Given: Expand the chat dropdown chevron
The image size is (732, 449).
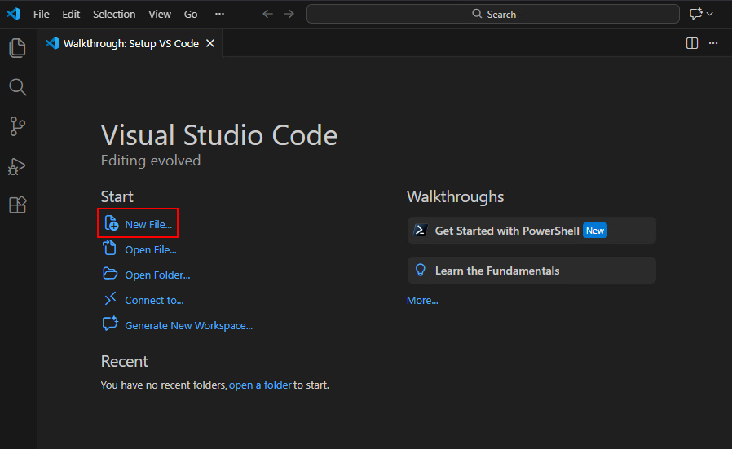Looking at the screenshot, I should pos(710,14).
